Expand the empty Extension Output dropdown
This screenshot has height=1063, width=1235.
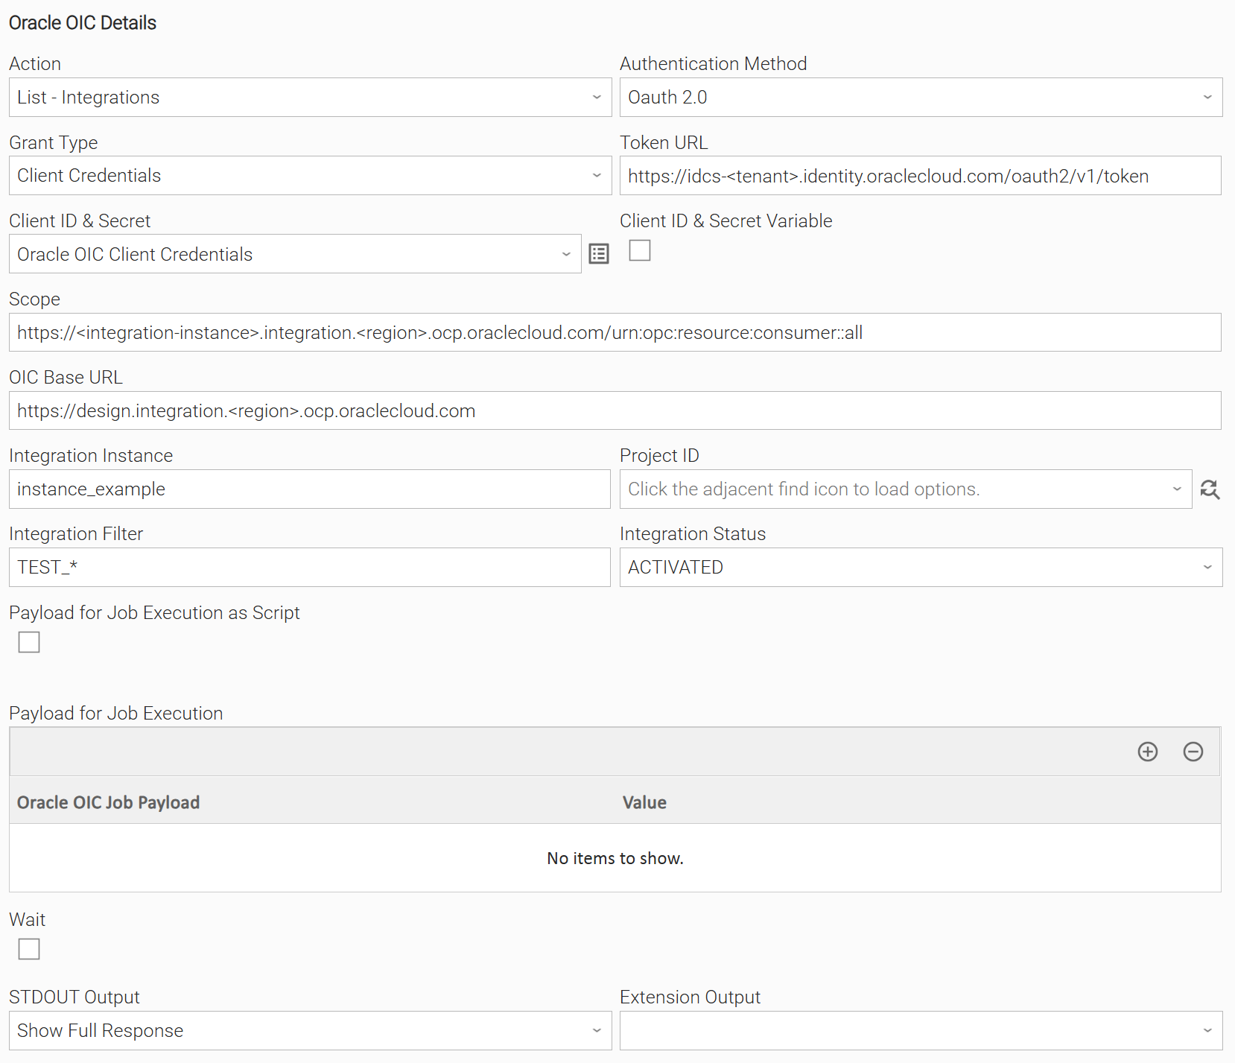tap(921, 1031)
